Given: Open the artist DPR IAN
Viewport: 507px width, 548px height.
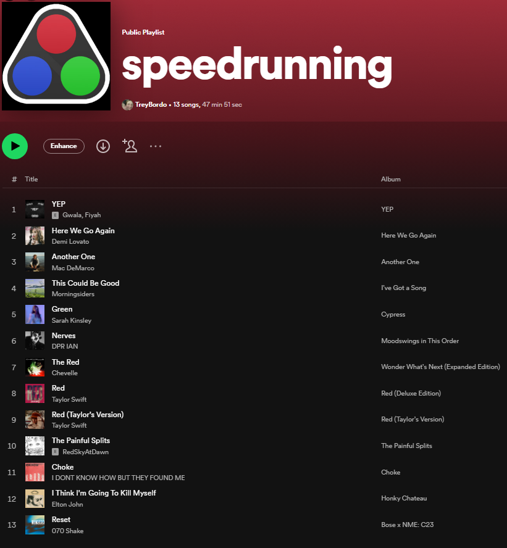Looking at the screenshot, I should 65,346.
